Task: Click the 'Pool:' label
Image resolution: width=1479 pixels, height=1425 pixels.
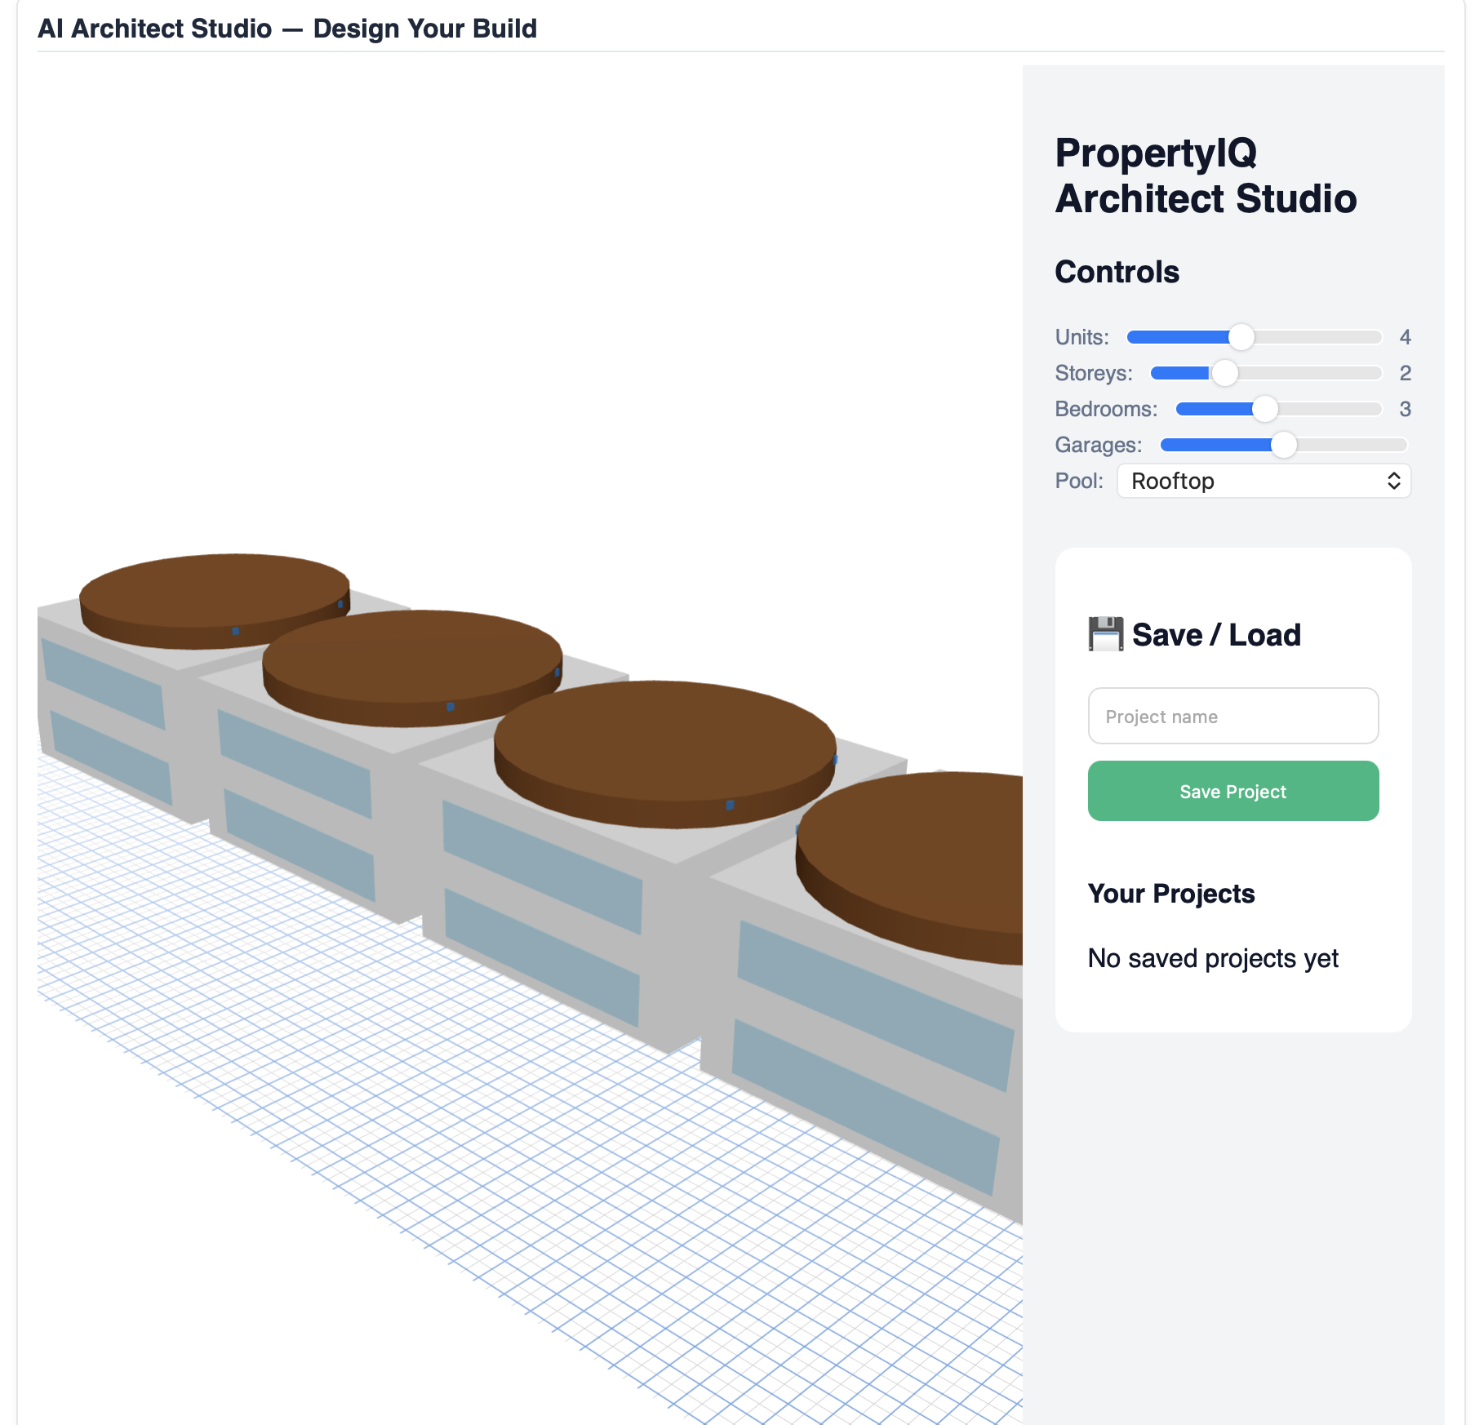Action: pyautogui.click(x=1078, y=481)
